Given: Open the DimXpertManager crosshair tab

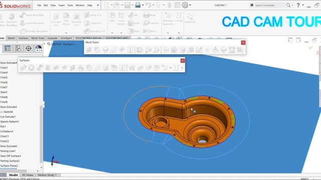Looking at the screenshot, I should click(x=29, y=48).
